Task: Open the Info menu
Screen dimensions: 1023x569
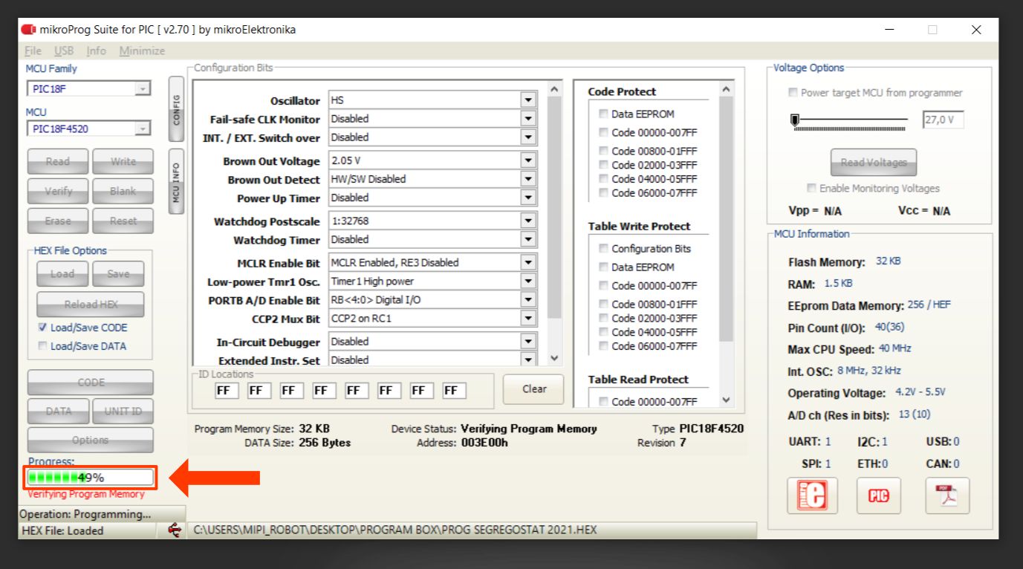Action: coord(96,51)
